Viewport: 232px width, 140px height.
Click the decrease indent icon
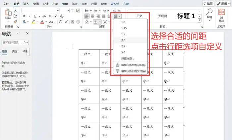[114, 11]
